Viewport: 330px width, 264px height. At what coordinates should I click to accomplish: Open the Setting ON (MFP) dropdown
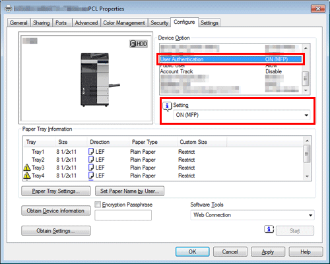tap(242, 115)
